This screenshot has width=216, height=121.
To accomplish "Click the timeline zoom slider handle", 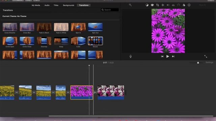I will point(198,63).
